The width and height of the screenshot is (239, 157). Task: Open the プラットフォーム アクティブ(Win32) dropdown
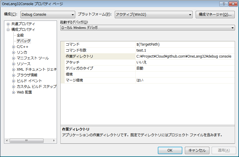coord(154,15)
